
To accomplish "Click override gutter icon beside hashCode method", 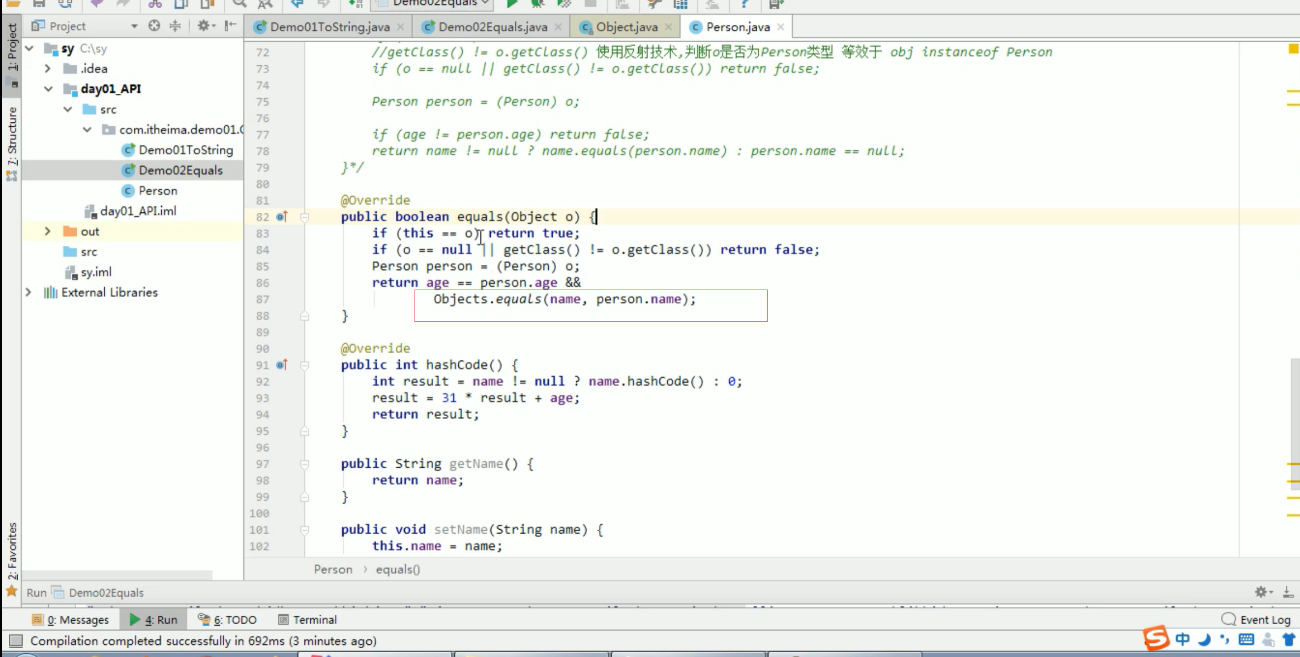I will (282, 365).
